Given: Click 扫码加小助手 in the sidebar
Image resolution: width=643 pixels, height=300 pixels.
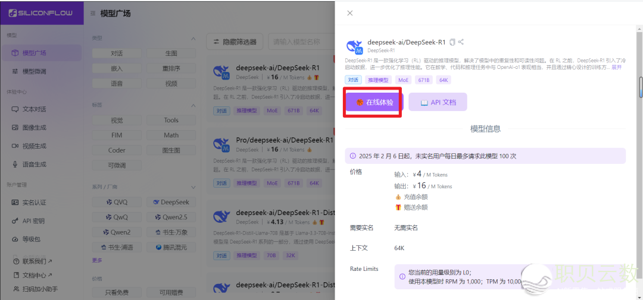Looking at the screenshot, I should [x=35, y=289].
